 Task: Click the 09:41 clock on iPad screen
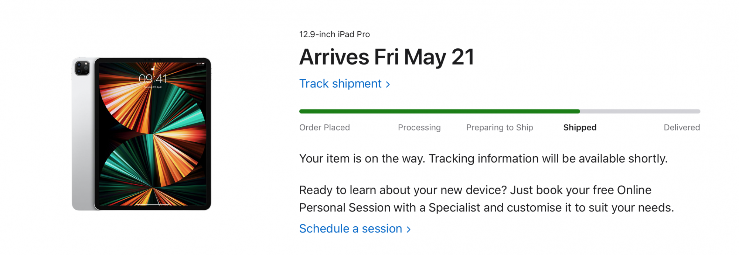[x=153, y=78]
